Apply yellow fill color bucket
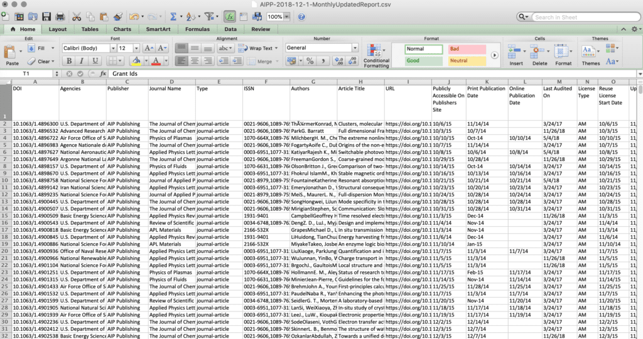Image resolution: width=643 pixels, height=339 pixels. [x=136, y=61]
